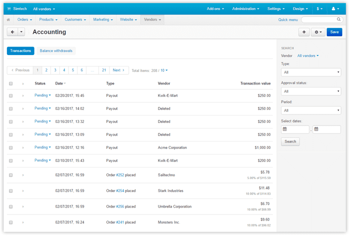This screenshot has width=350, height=236.
Task: Select checkbox for Sailtechno order row
Action: click(x=11, y=175)
